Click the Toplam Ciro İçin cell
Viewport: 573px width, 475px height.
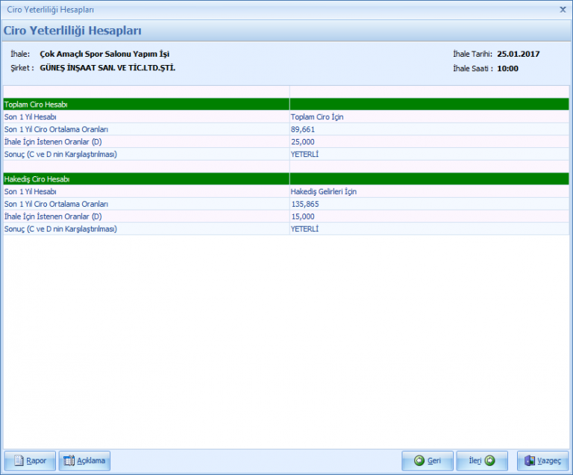click(x=316, y=117)
